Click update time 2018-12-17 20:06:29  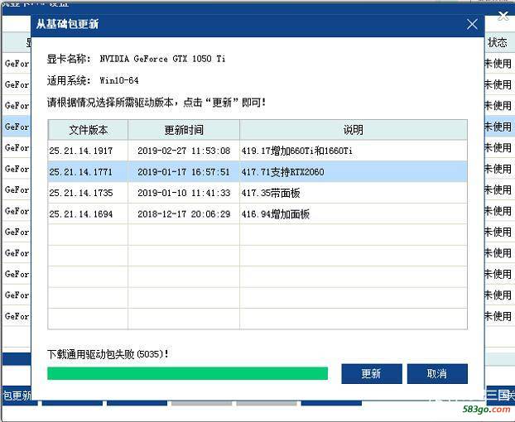pyautogui.click(x=184, y=214)
